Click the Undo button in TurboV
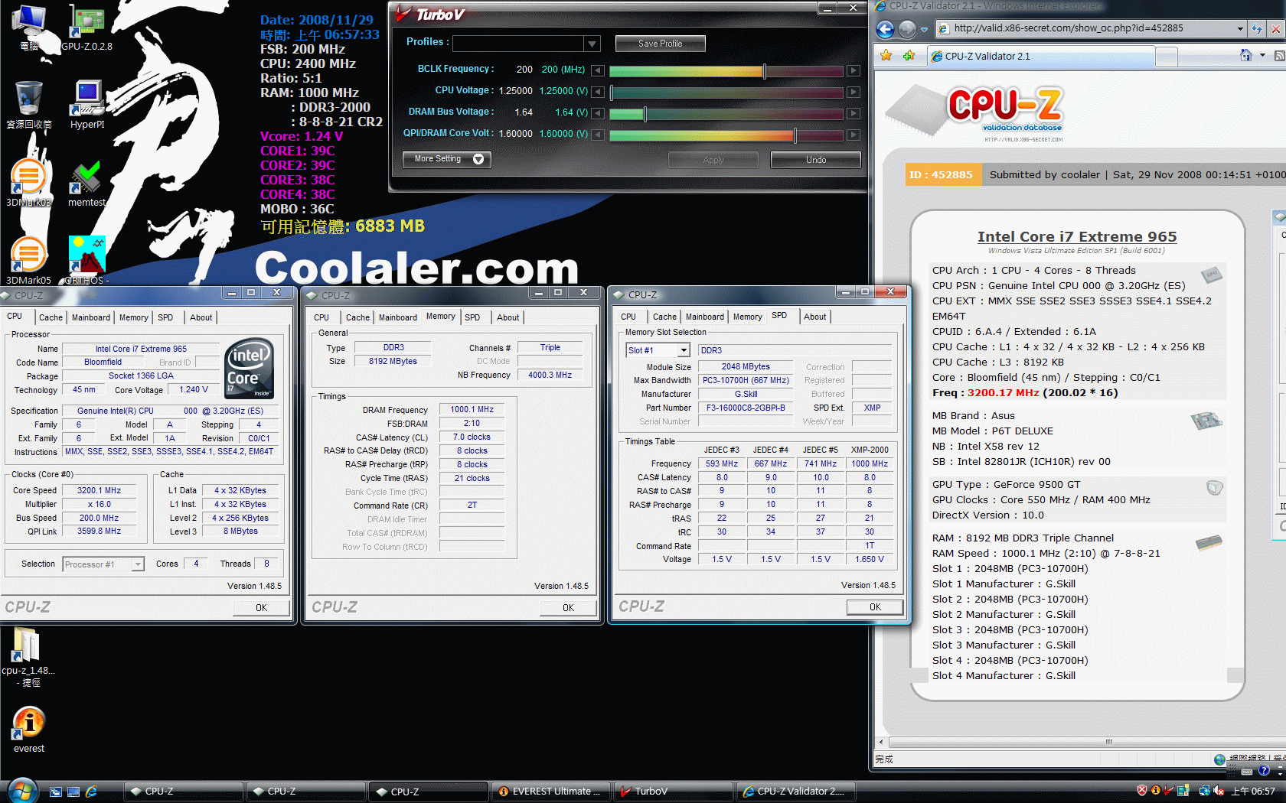This screenshot has height=803, width=1286. pyautogui.click(x=815, y=160)
